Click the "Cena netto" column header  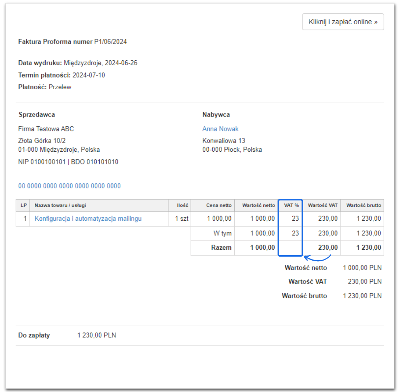[220, 205]
